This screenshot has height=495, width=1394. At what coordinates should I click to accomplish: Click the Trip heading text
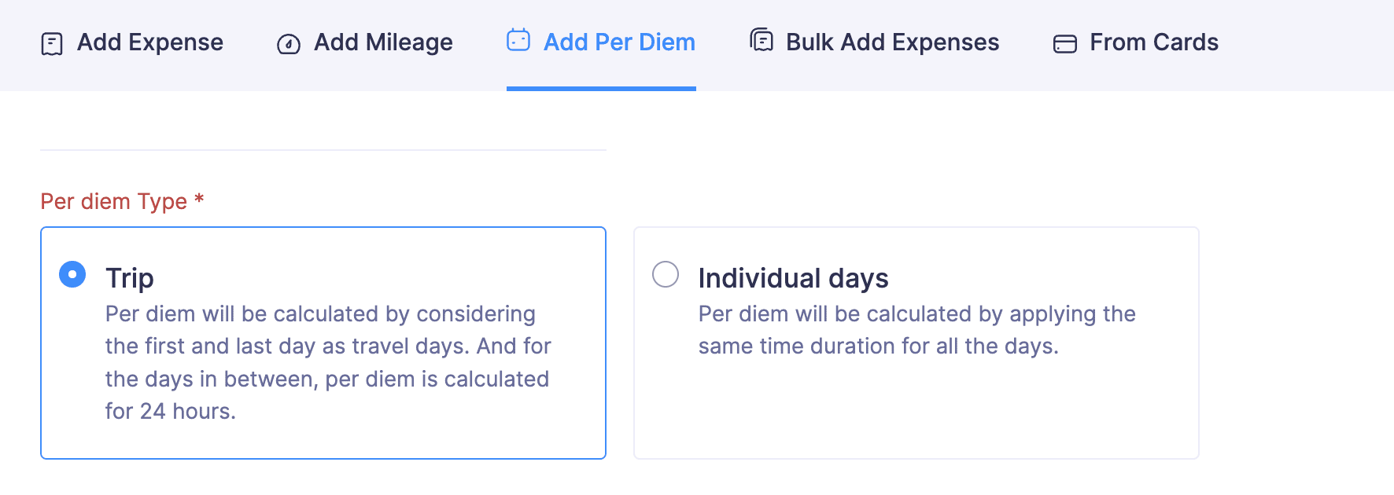click(129, 278)
